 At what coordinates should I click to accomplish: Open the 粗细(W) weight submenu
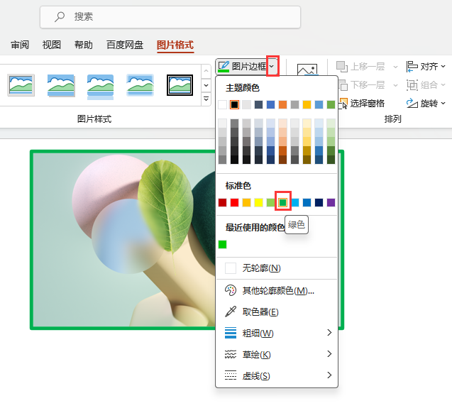[x=277, y=333]
